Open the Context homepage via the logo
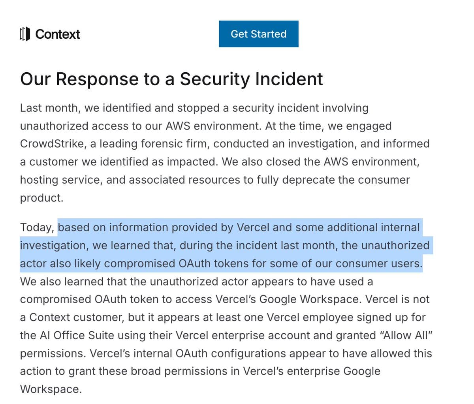The image size is (474, 404). 49,34
